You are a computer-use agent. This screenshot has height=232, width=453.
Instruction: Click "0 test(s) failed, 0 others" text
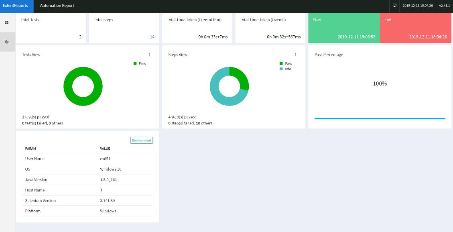[43, 123]
